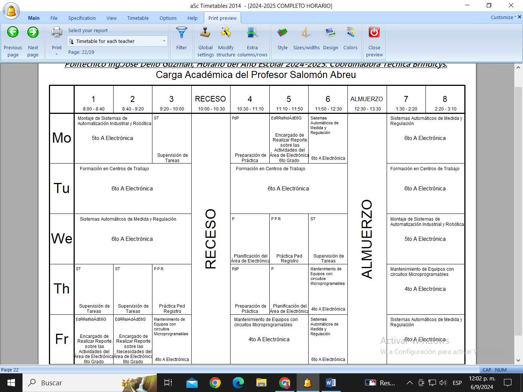The width and height of the screenshot is (523, 392).
Task: Click the vertical scrollbar down arrow
Action: (x=518, y=360)
